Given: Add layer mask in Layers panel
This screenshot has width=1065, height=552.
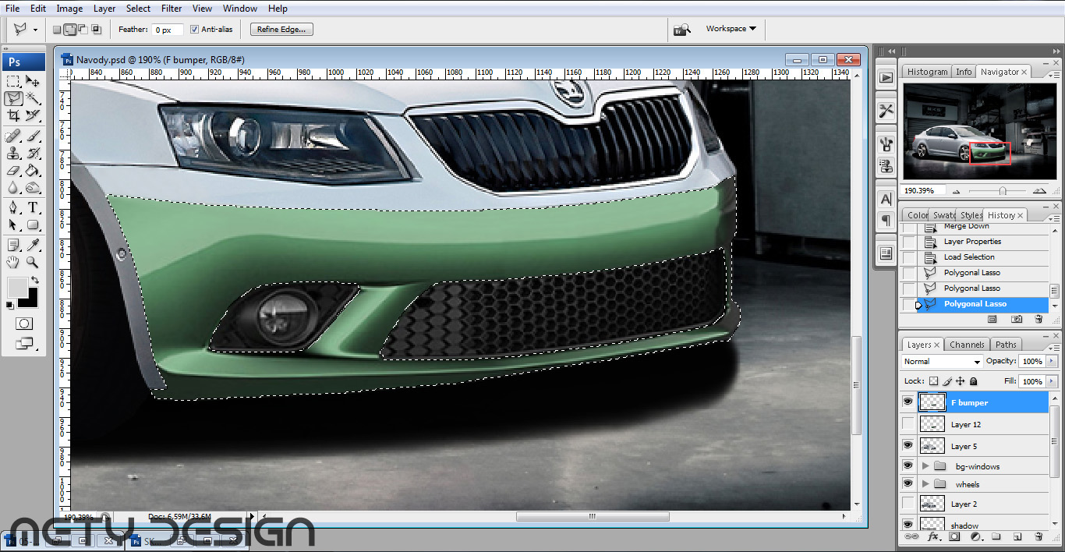Looking at the screenshot, I should point(954,536).
